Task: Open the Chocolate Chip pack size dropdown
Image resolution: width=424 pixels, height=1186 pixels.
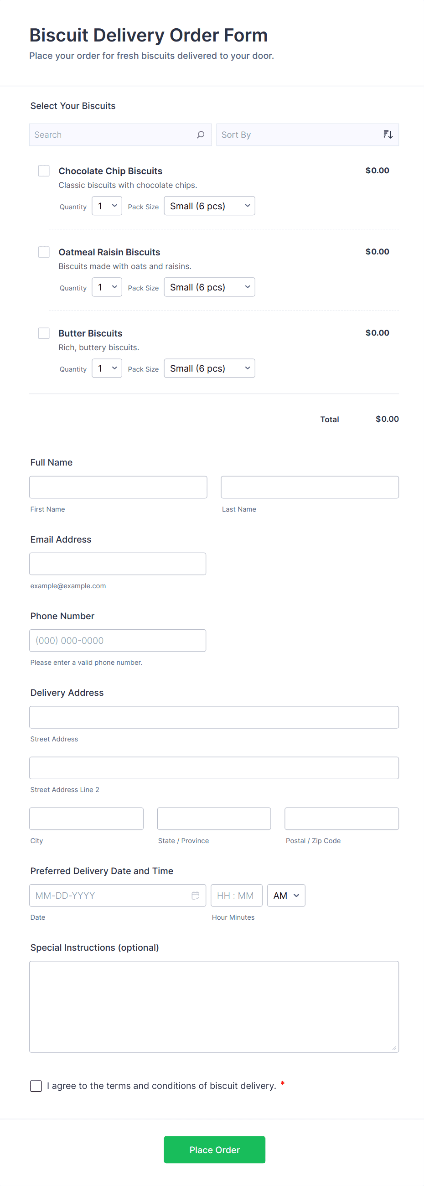Action: (209, 206)
